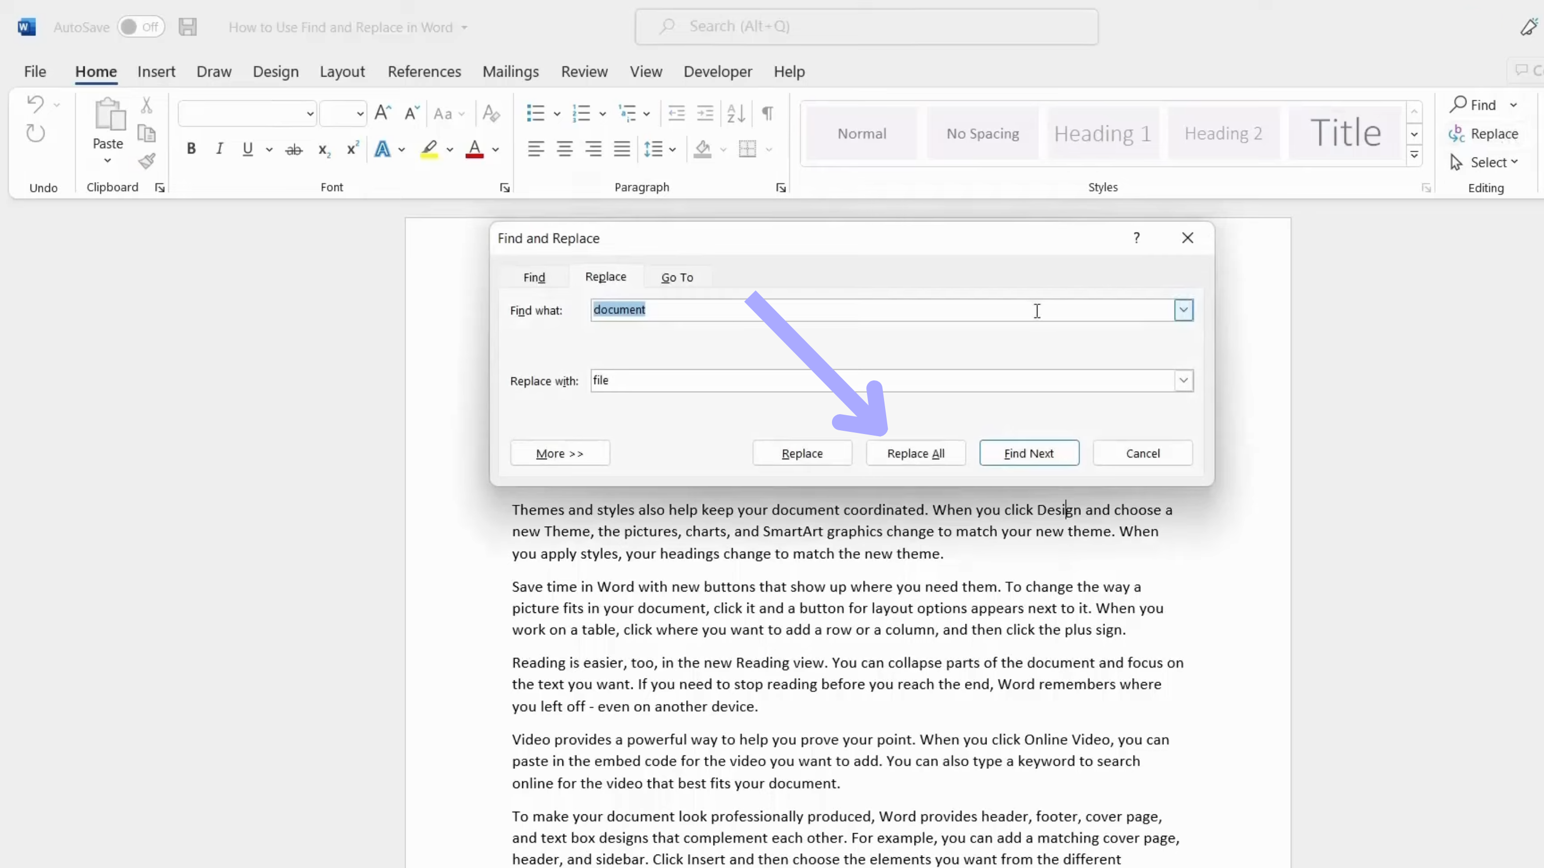Toggle the AutoSave switch
1544x868 pixels.
pos(141,27)
